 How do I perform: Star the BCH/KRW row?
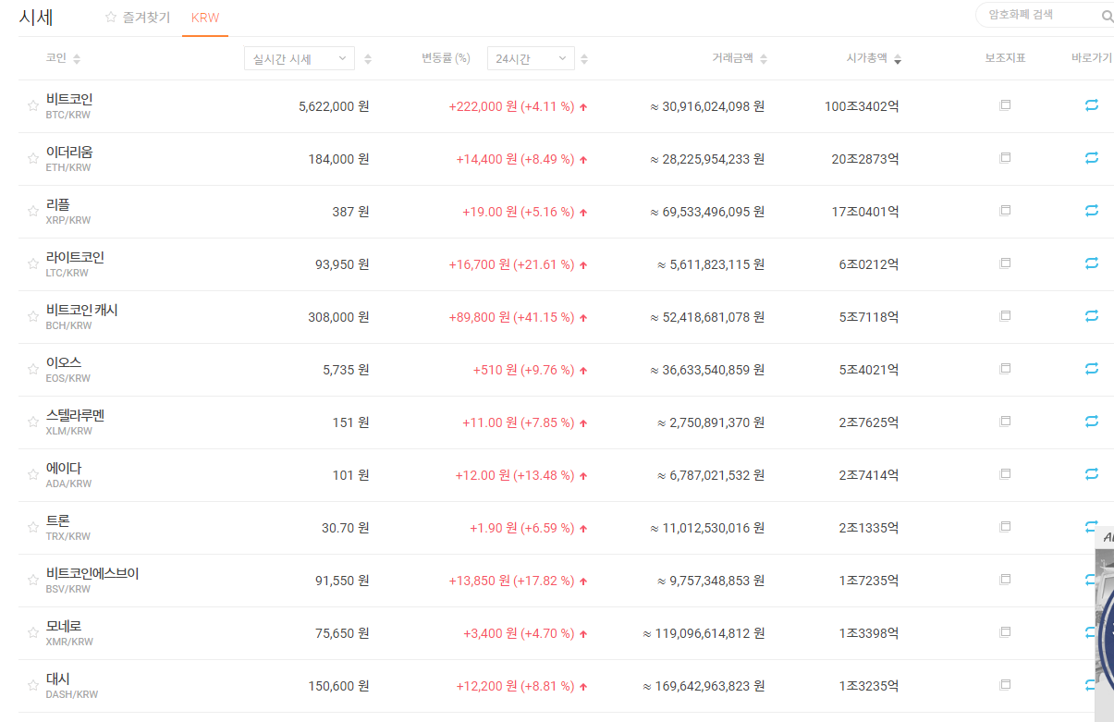(x=33, y=317)
